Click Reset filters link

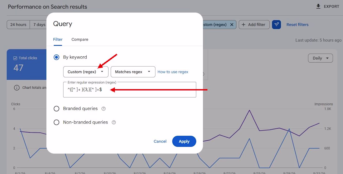pos(297,25)
